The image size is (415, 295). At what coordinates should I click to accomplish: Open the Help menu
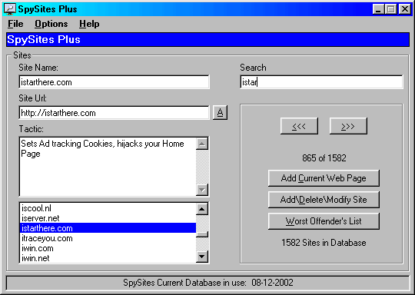tap(89, 24)
